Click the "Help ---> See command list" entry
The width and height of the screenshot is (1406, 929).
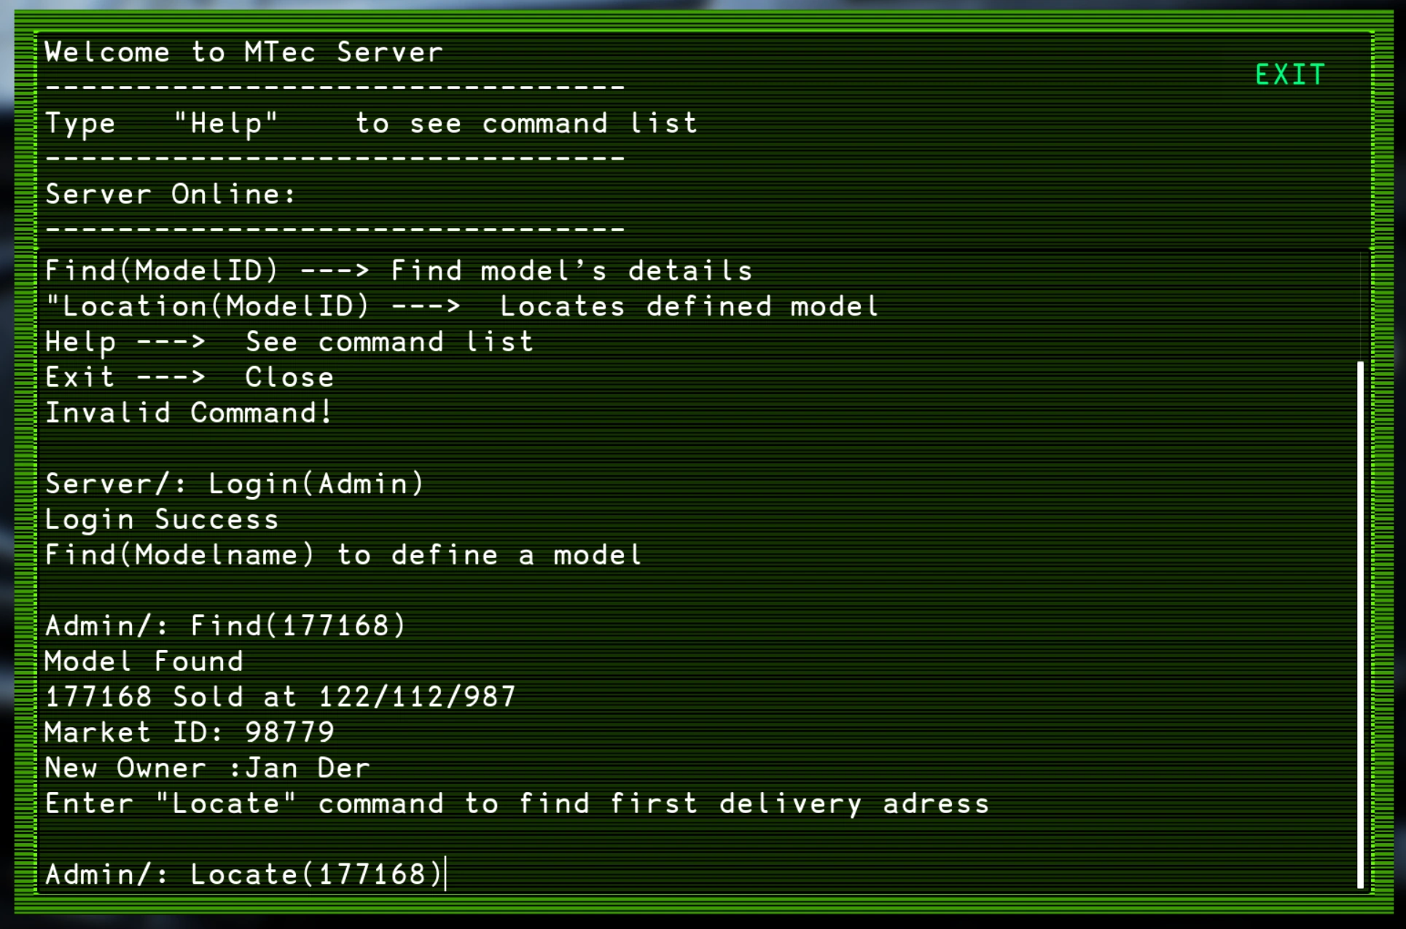click(x=289, y=342)
